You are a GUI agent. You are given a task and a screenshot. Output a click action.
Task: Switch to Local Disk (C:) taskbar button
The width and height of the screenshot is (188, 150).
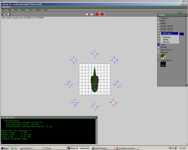(31, 148)
